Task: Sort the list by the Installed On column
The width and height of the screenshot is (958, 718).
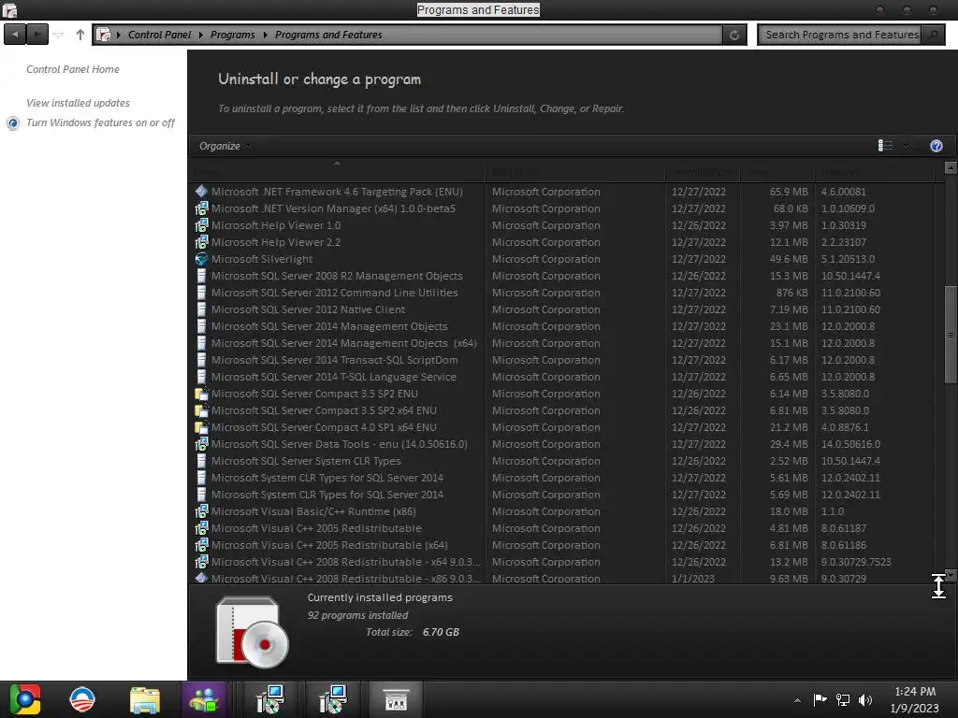Action: pyautogui.click(x=703, y=172)
